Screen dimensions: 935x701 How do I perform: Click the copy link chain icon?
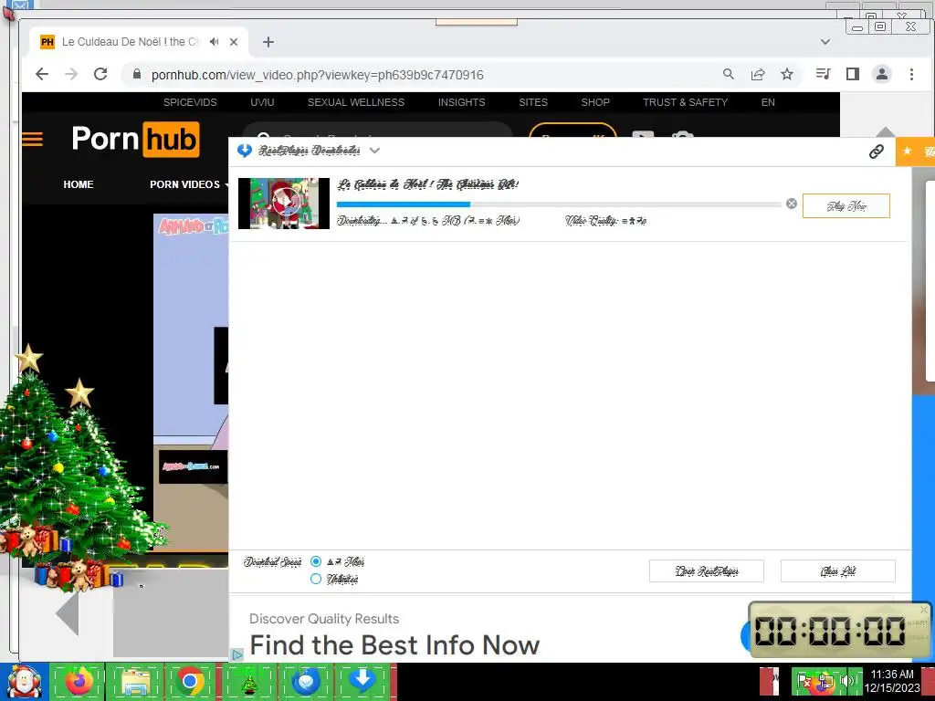pyautogui.click(x=876, y=152)
